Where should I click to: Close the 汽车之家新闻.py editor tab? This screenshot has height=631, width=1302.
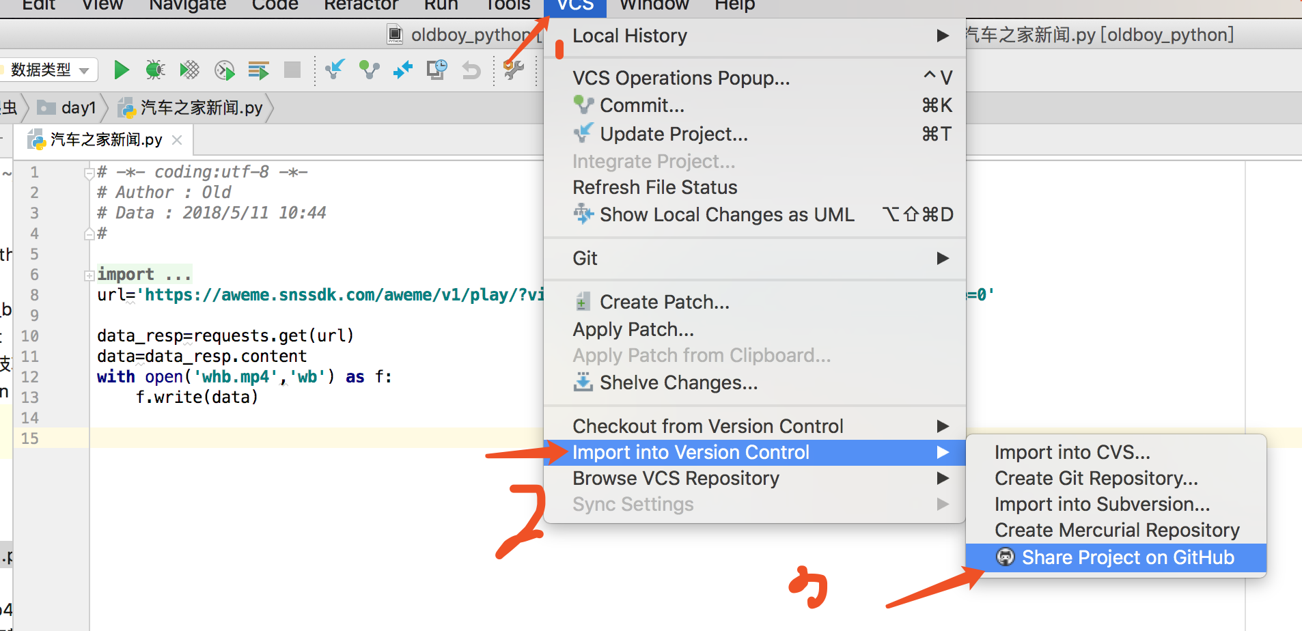177,140
